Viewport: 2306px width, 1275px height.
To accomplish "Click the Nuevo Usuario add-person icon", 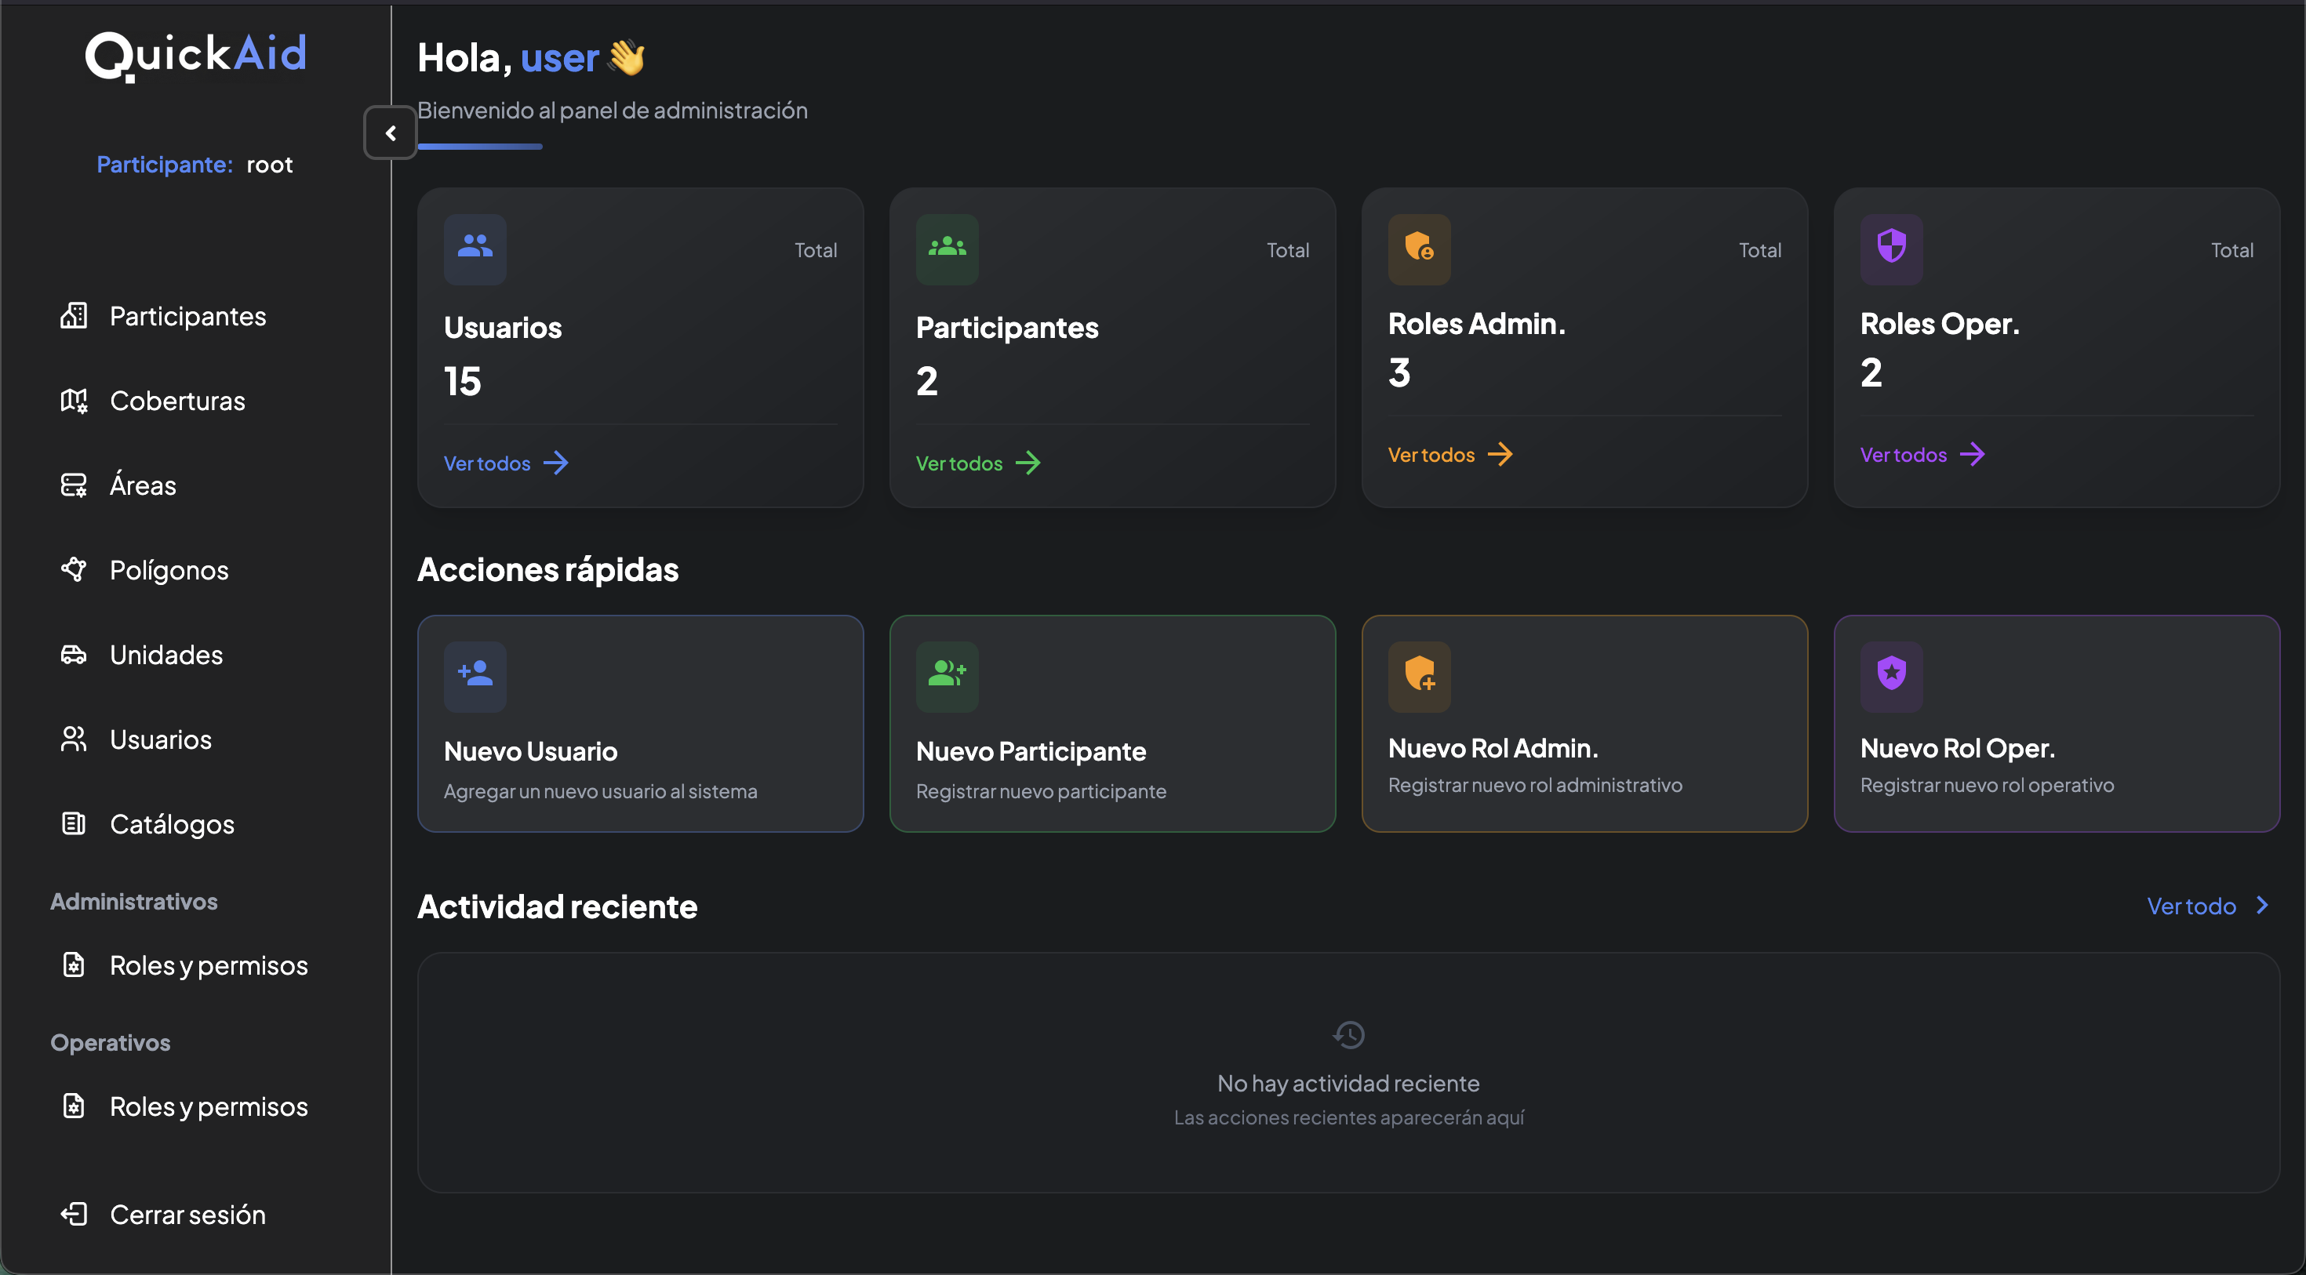I will tap(475, 677).
